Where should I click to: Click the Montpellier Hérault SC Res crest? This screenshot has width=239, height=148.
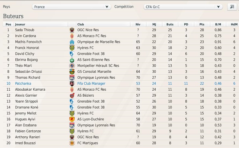[72, 66]
